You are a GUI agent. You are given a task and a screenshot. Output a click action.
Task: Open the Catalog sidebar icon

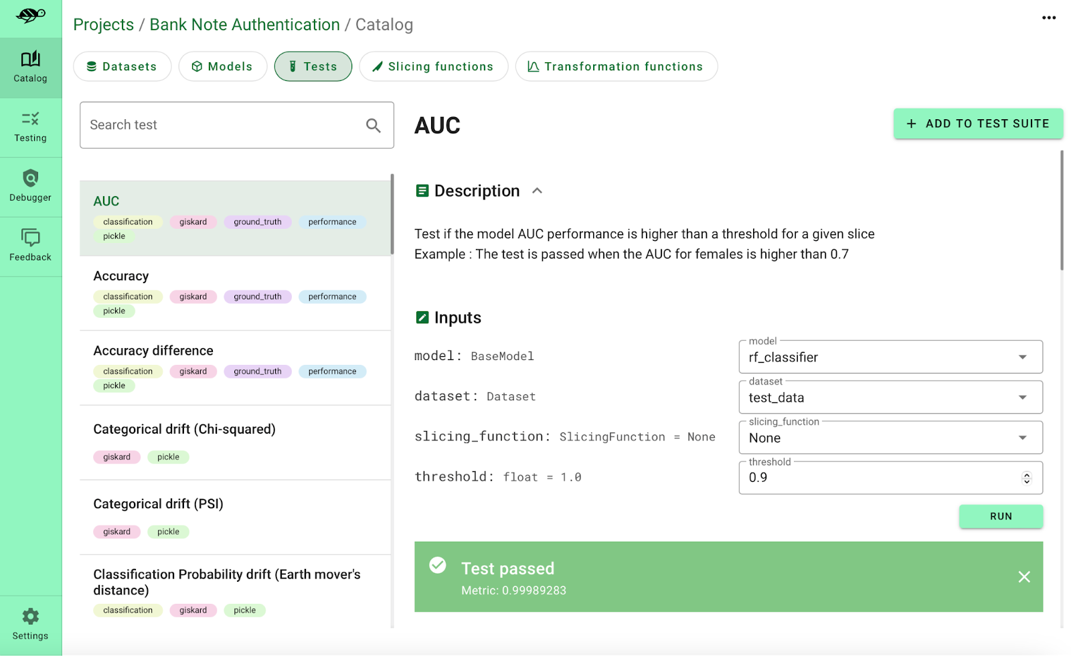[30, 67]
